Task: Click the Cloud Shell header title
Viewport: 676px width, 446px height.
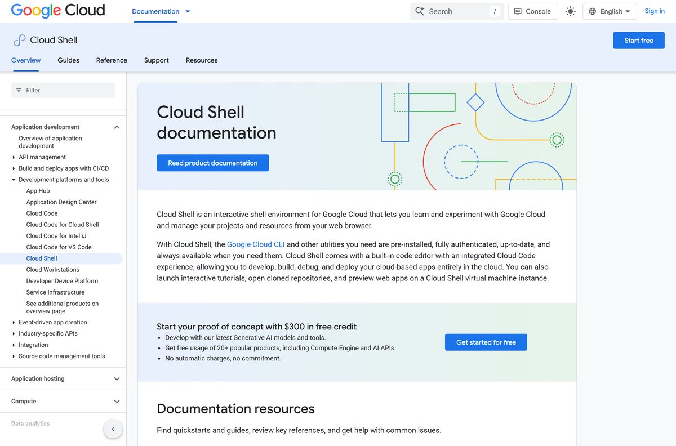Action: pos(54,40)
